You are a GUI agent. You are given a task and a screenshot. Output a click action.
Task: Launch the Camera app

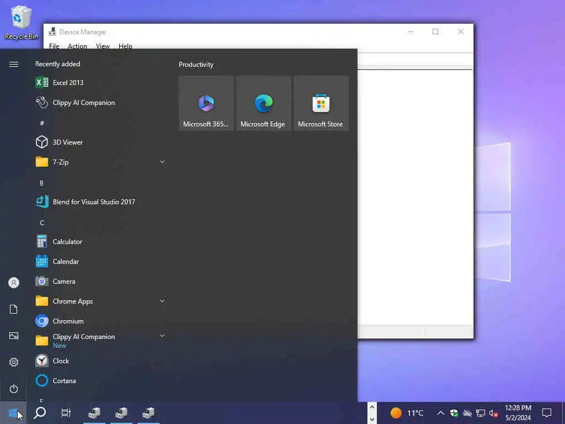pos(100,281)
